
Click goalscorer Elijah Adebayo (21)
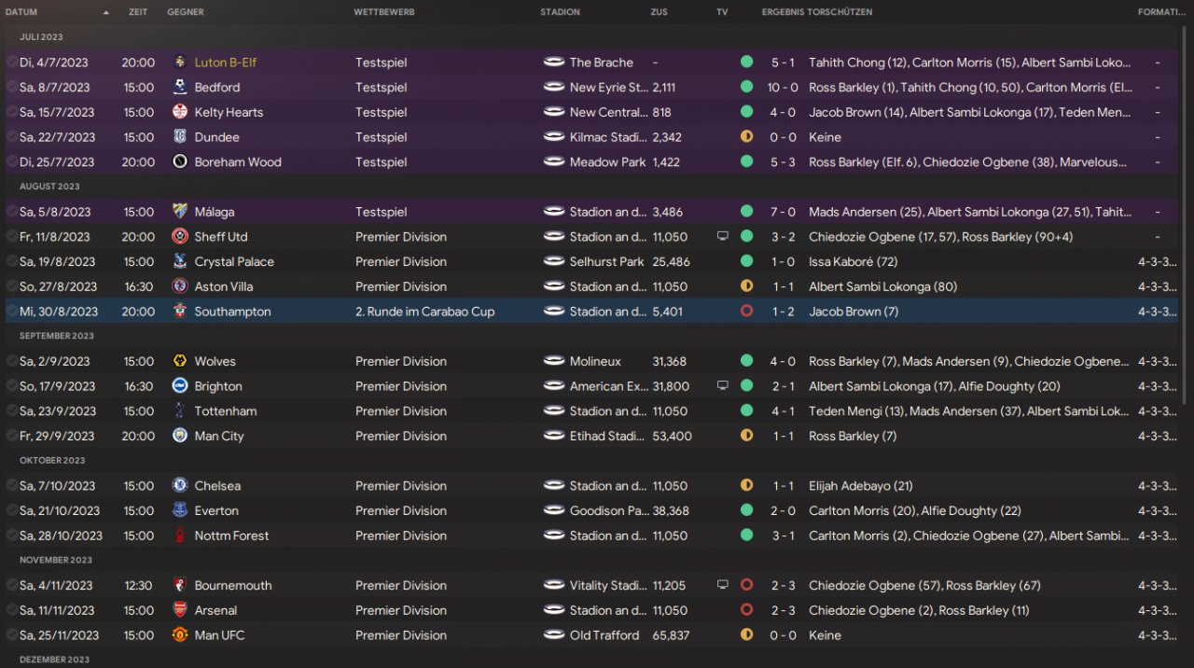click(860, 486)
